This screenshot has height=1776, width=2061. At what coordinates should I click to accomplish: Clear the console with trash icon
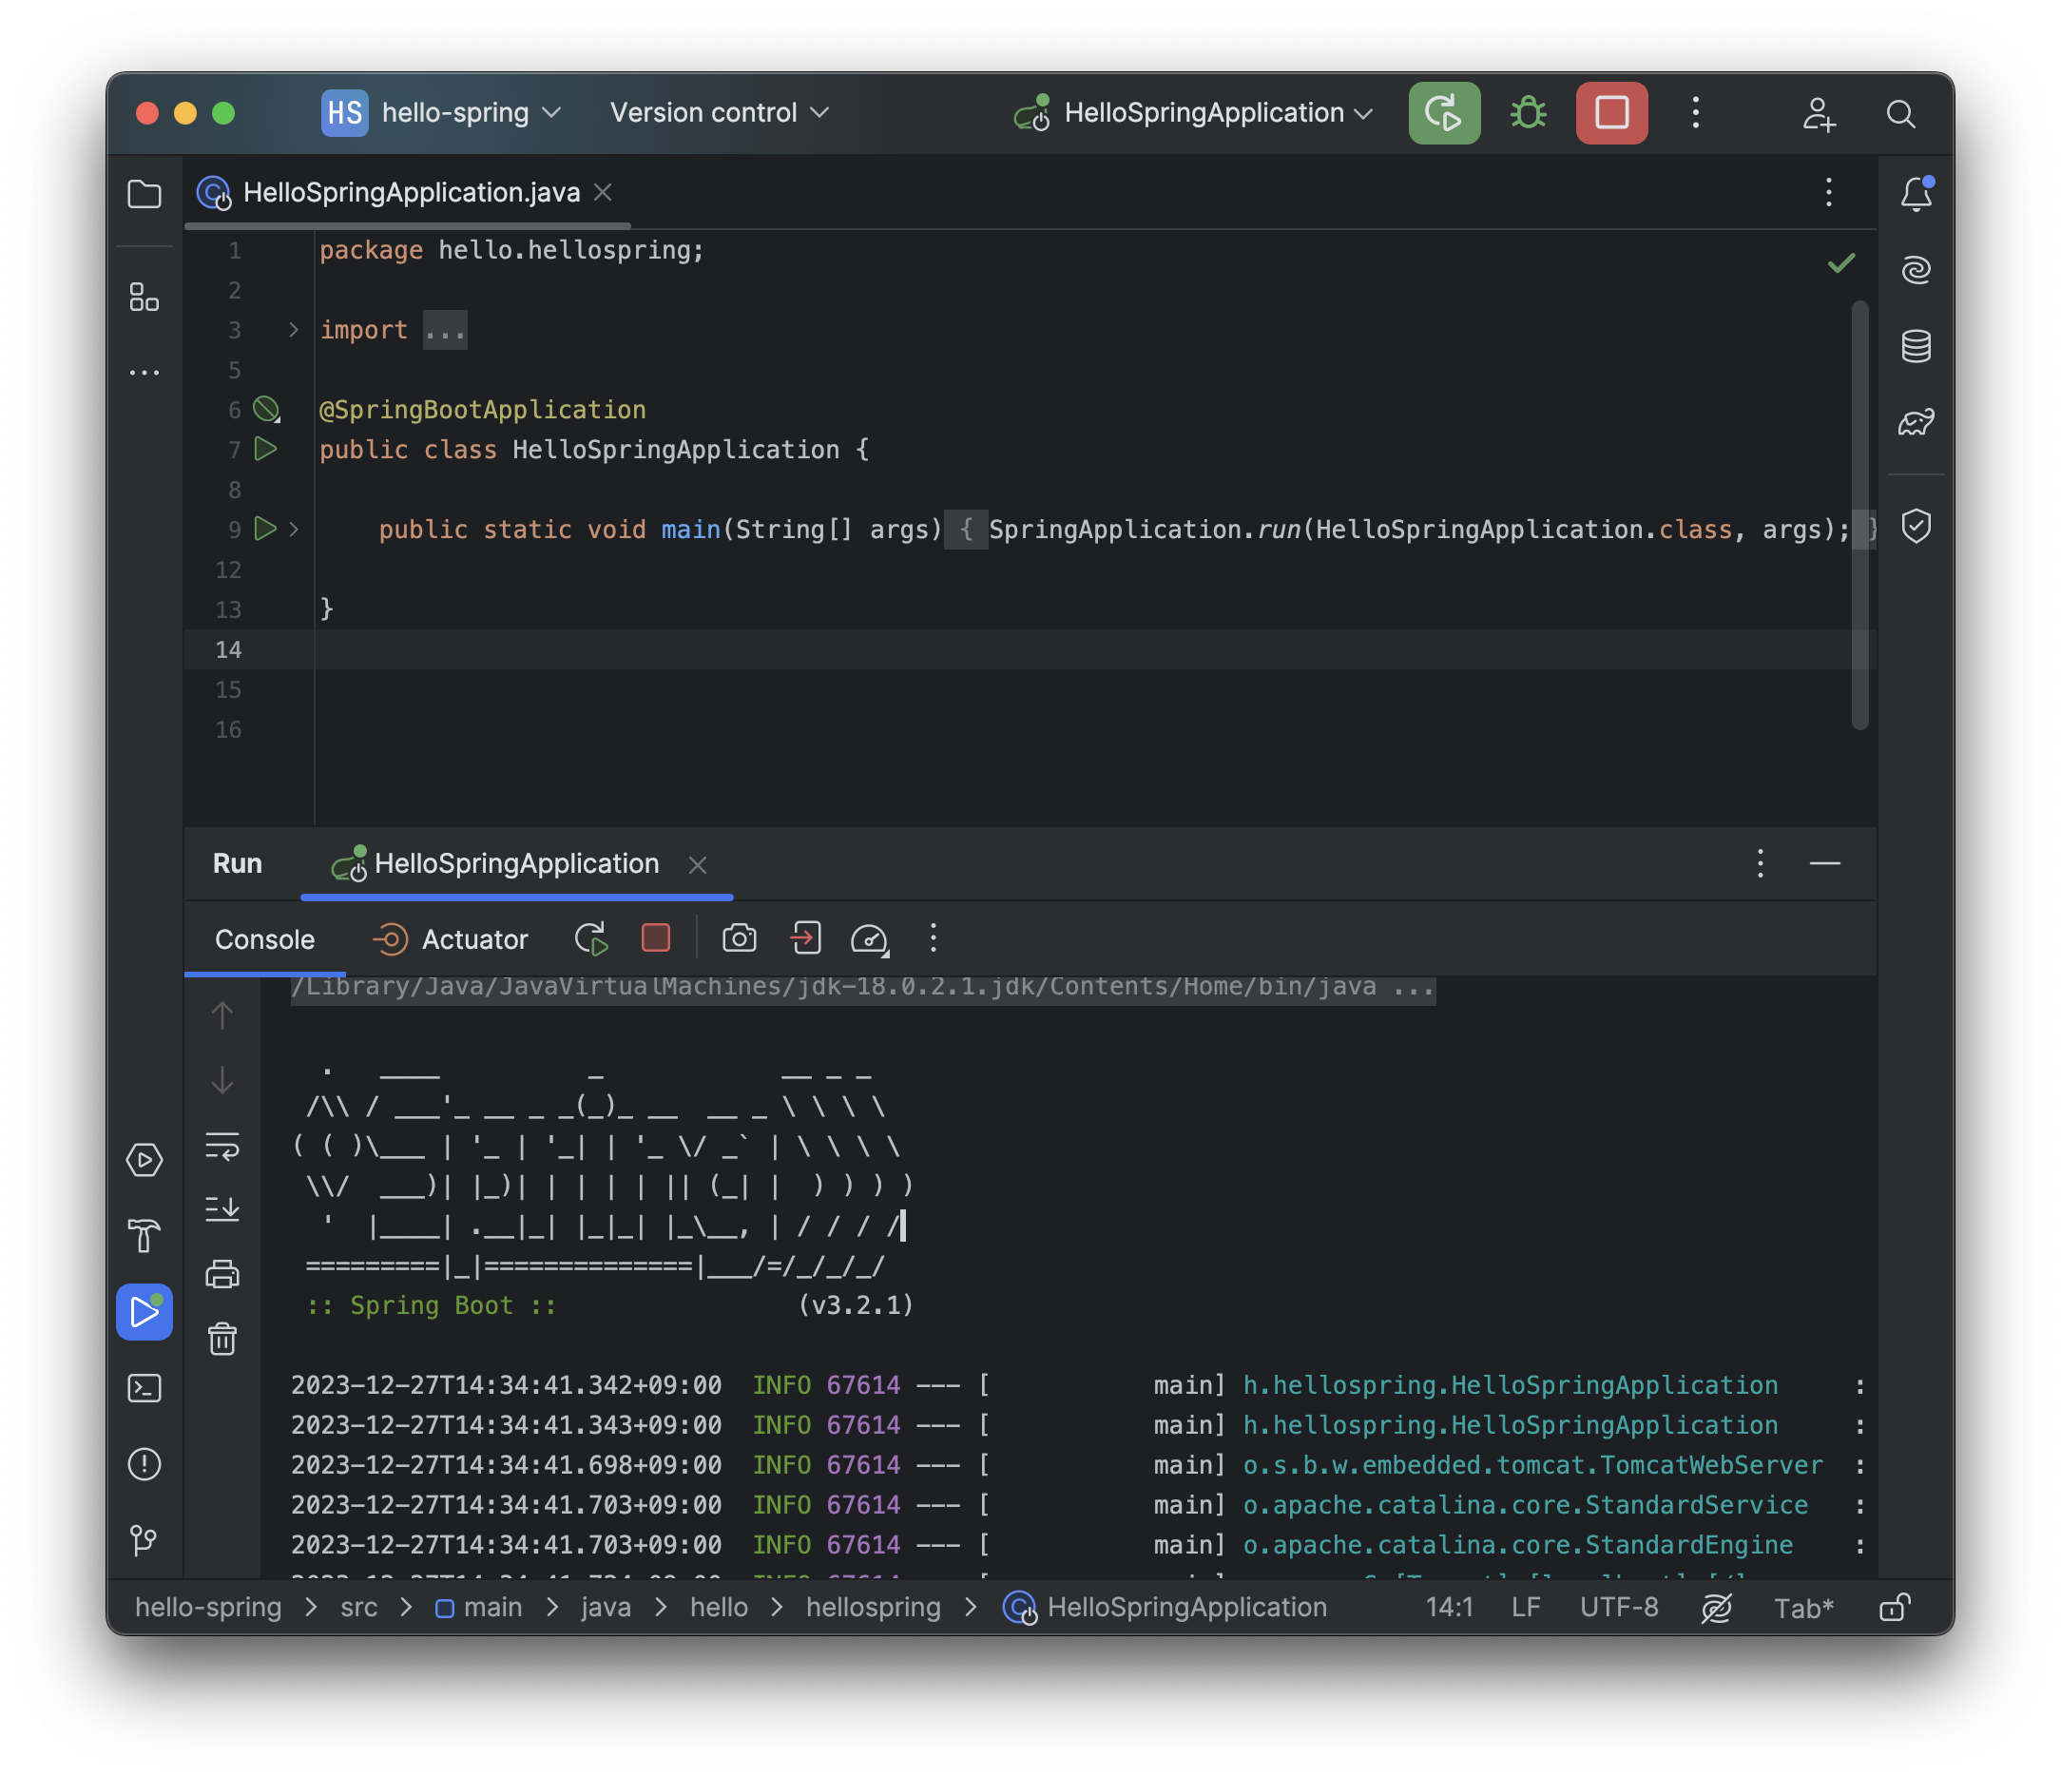(x=222, y=1340)
